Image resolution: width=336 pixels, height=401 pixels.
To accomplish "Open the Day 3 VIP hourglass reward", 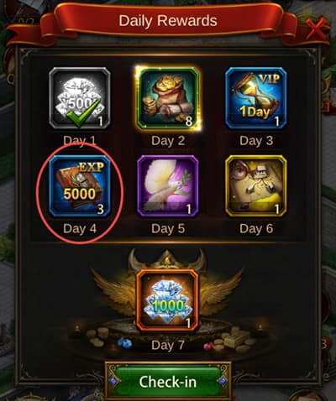I will coord(256,98).
